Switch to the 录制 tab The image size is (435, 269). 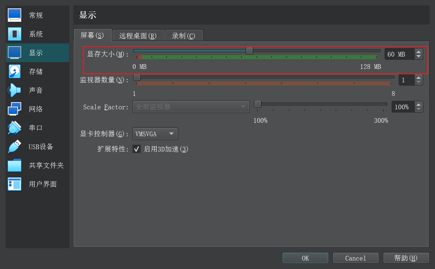pyautogui.click(x=183, y=36)
